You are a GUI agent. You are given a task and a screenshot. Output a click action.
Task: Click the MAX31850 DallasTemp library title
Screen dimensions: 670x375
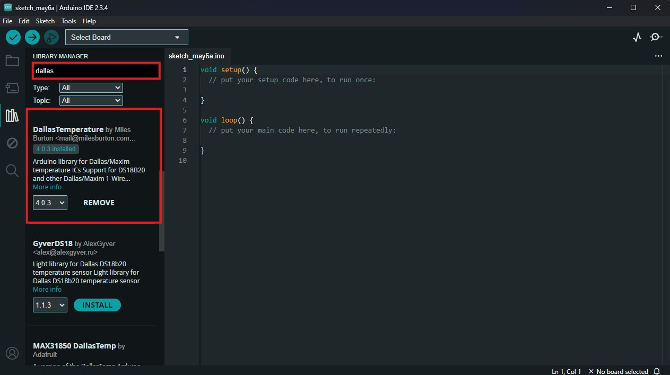click(x=74, y=346)
